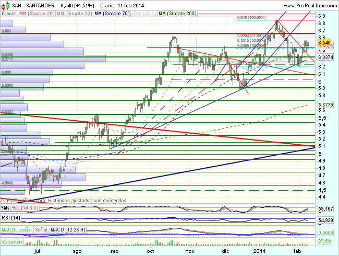Screen dimensions: 339x256
Task: Click the 6,2717 support level label
Action: [7, 59]
